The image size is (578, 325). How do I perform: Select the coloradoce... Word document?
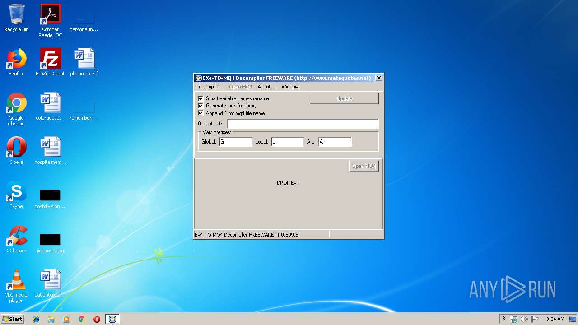tap(50, 107)
